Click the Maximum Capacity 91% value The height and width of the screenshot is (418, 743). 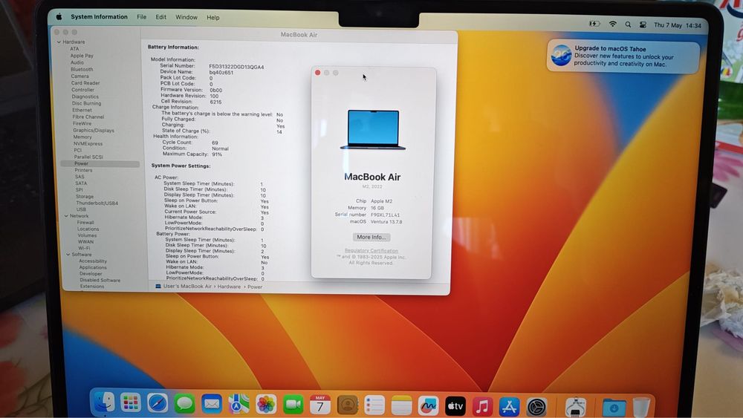click(x=216, y=154)
